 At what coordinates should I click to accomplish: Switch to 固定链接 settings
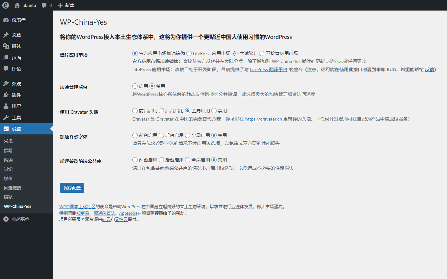tap(13, 187)
